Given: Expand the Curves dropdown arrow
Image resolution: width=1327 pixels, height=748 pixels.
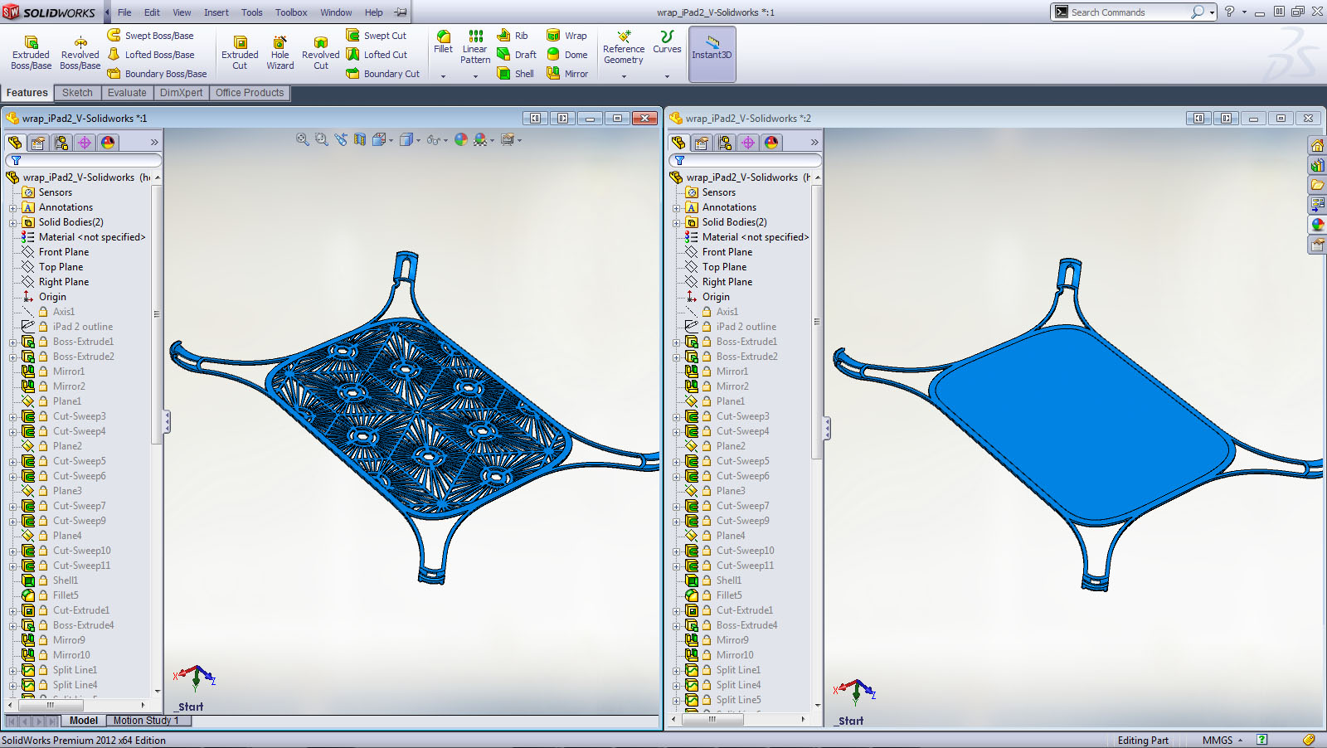Looking at the screenshot, I should pos(667,76).
